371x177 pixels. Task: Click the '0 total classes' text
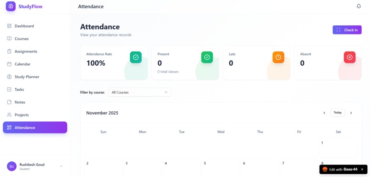click(168, 72)
